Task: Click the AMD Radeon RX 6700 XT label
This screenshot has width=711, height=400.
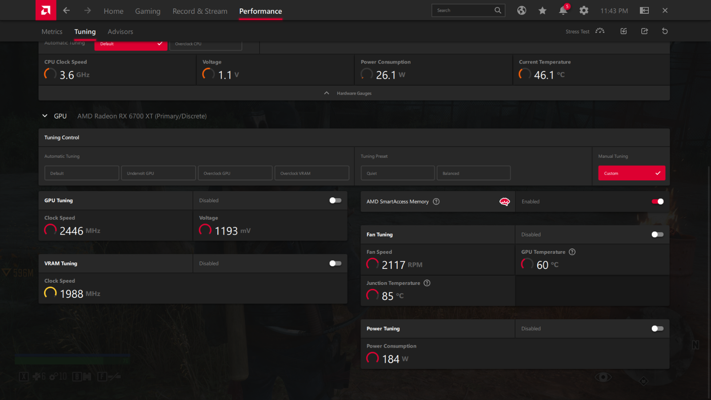Action: (x=142, y=116)
